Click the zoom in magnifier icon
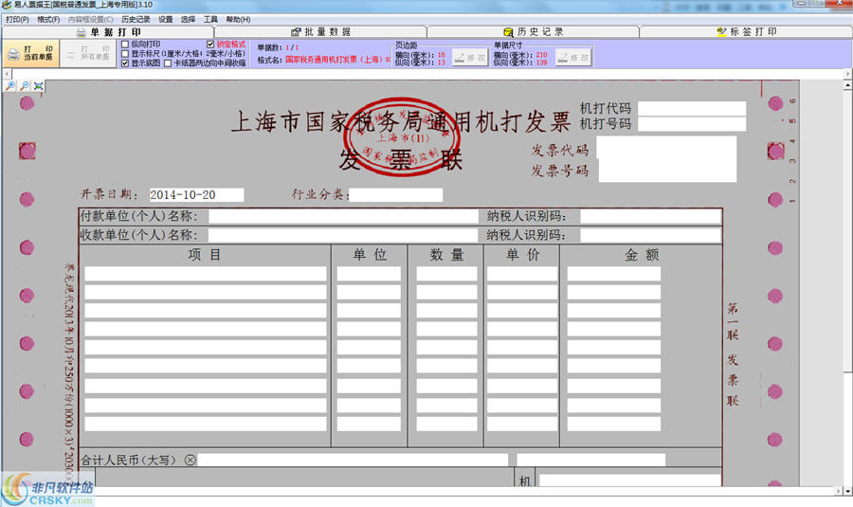853x507 pixels. point(10,86)
